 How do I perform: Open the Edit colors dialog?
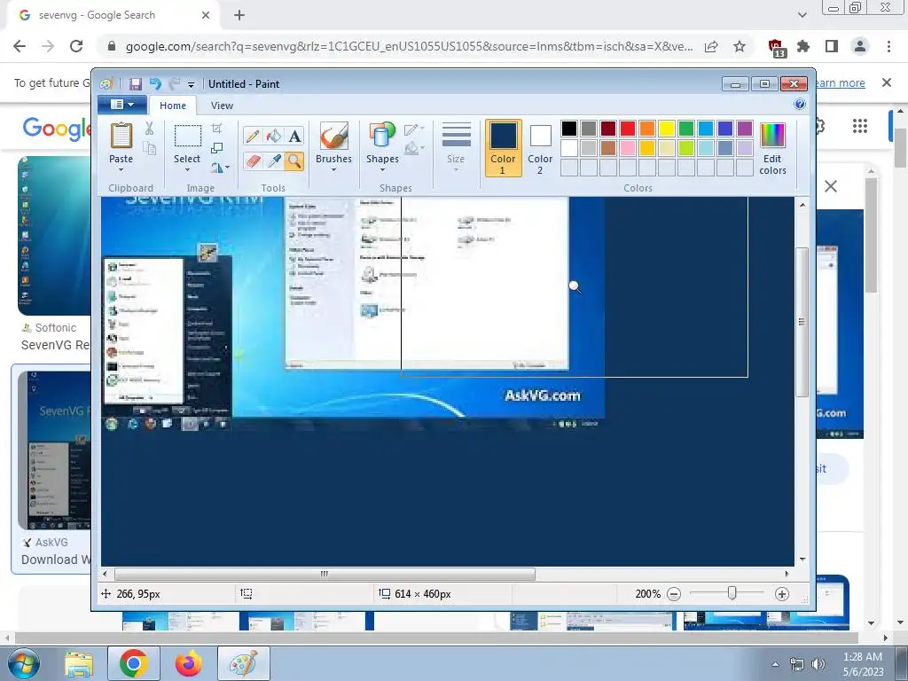tap(772, 148)
